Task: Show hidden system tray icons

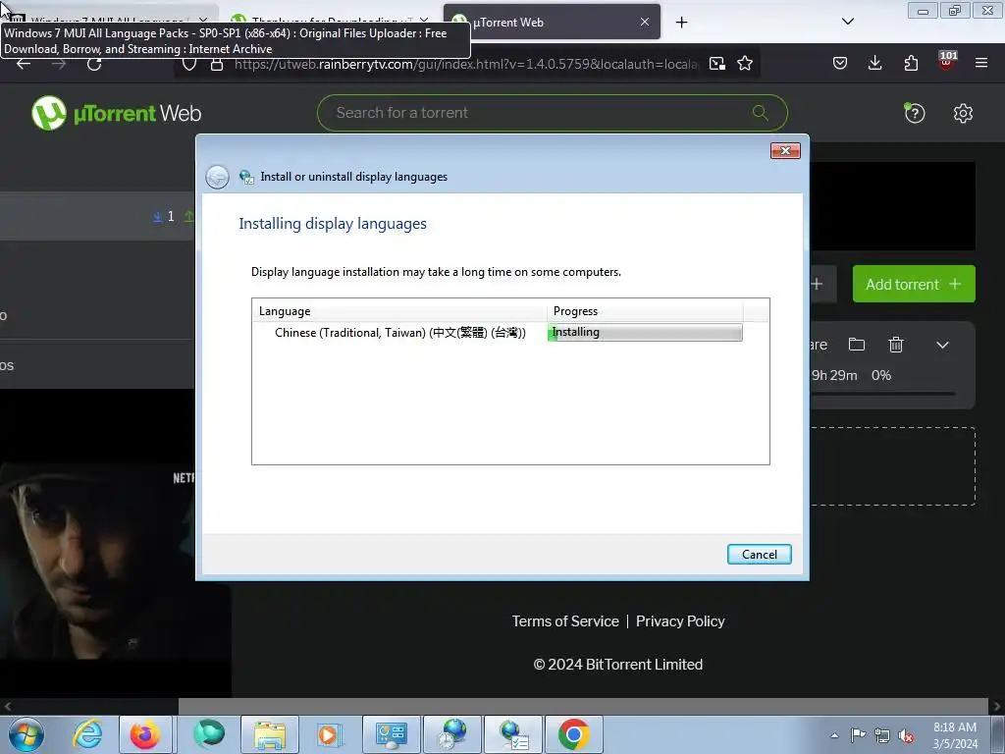Action: (x=834, y=735)
